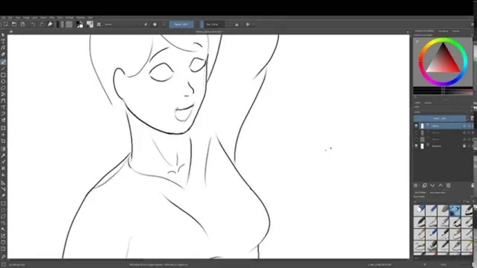
Task: Open an existing file via folder icon
Action: 14,24
